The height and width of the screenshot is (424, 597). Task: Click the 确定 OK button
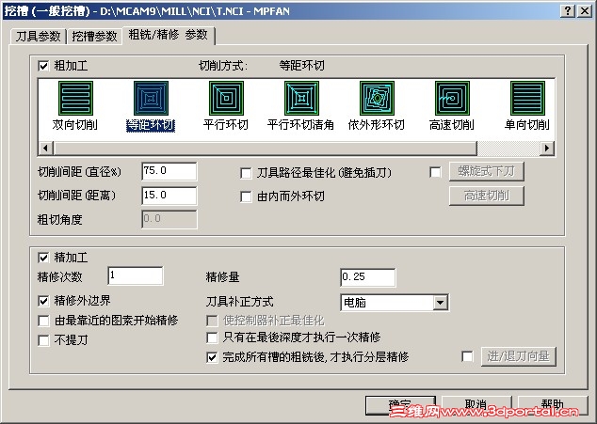[x=400, y=405]
